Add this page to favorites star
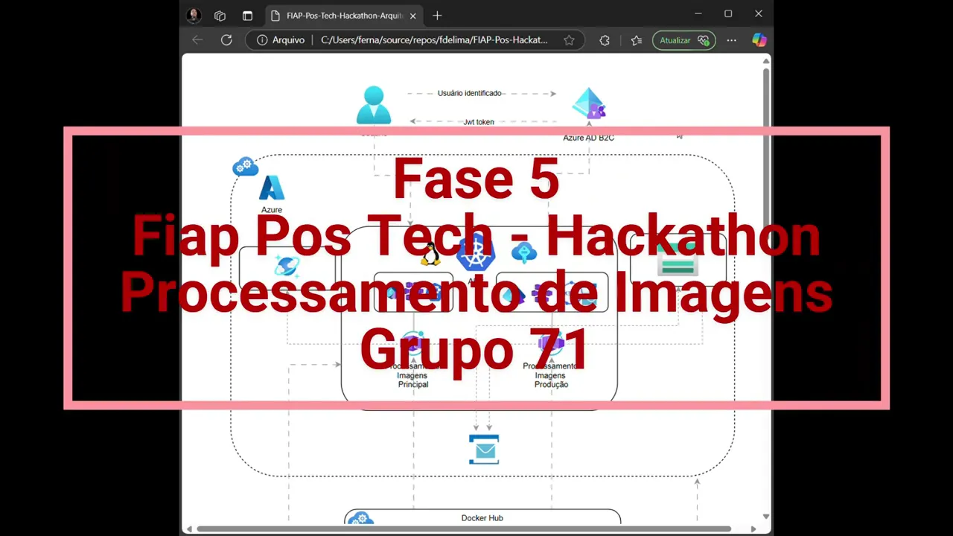 [x=569, y=40]
